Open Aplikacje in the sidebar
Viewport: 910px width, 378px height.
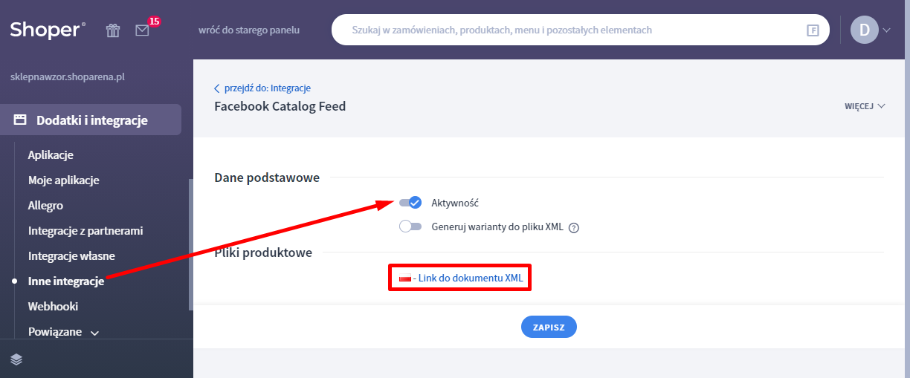pos(51,155)
